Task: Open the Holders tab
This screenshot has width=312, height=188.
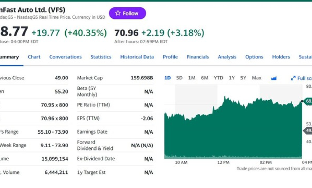Action: point(281,57)
